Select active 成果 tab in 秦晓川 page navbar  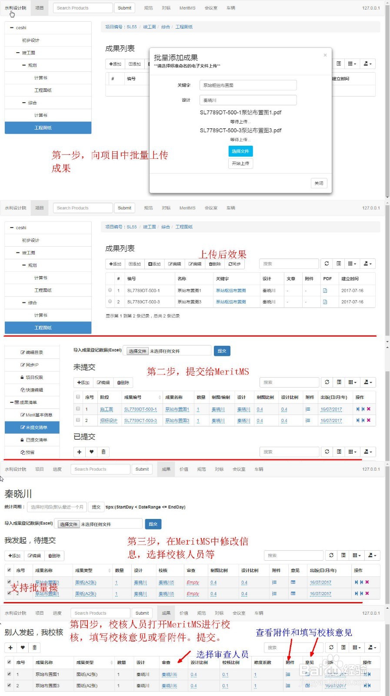166,469
